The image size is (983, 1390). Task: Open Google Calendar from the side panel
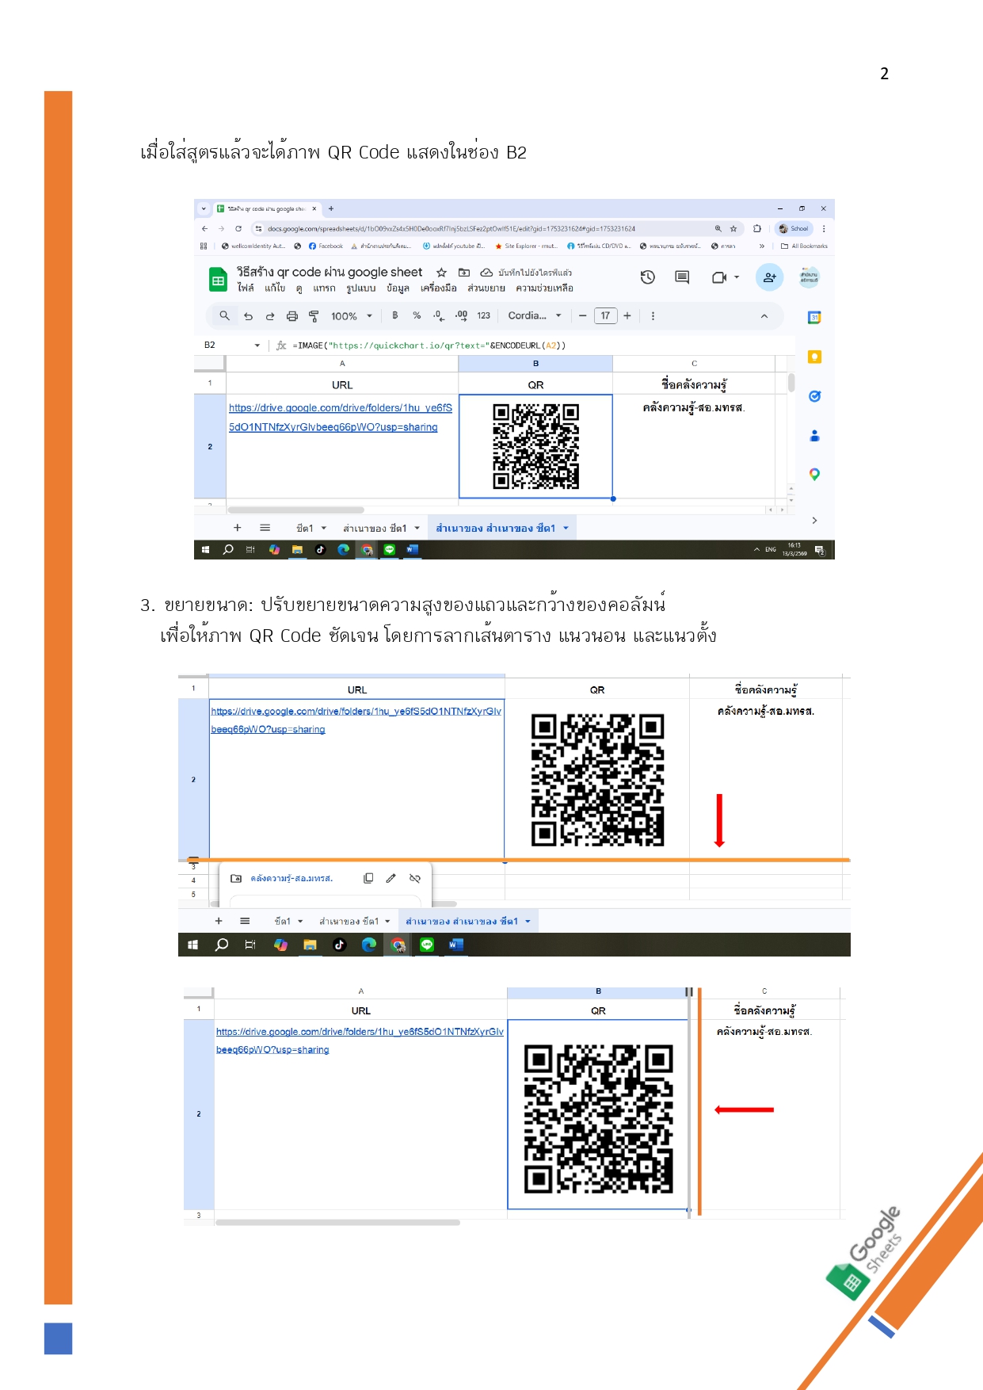point(813,318)
